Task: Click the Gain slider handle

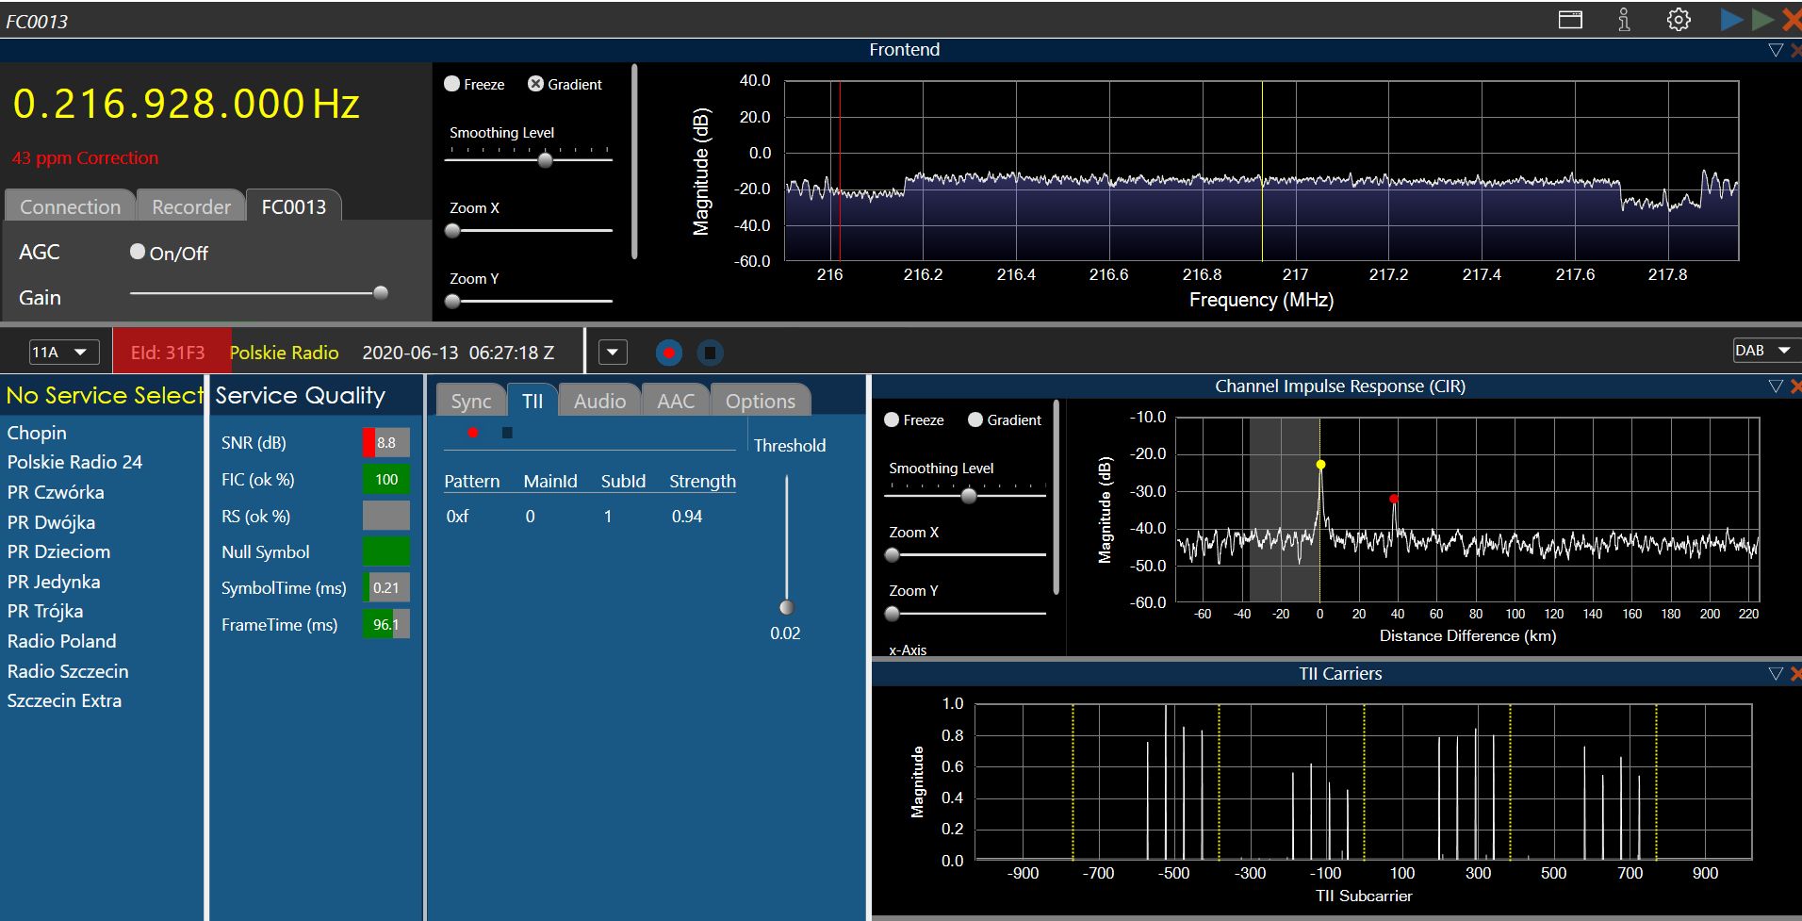Action: (x=381, y=293)
